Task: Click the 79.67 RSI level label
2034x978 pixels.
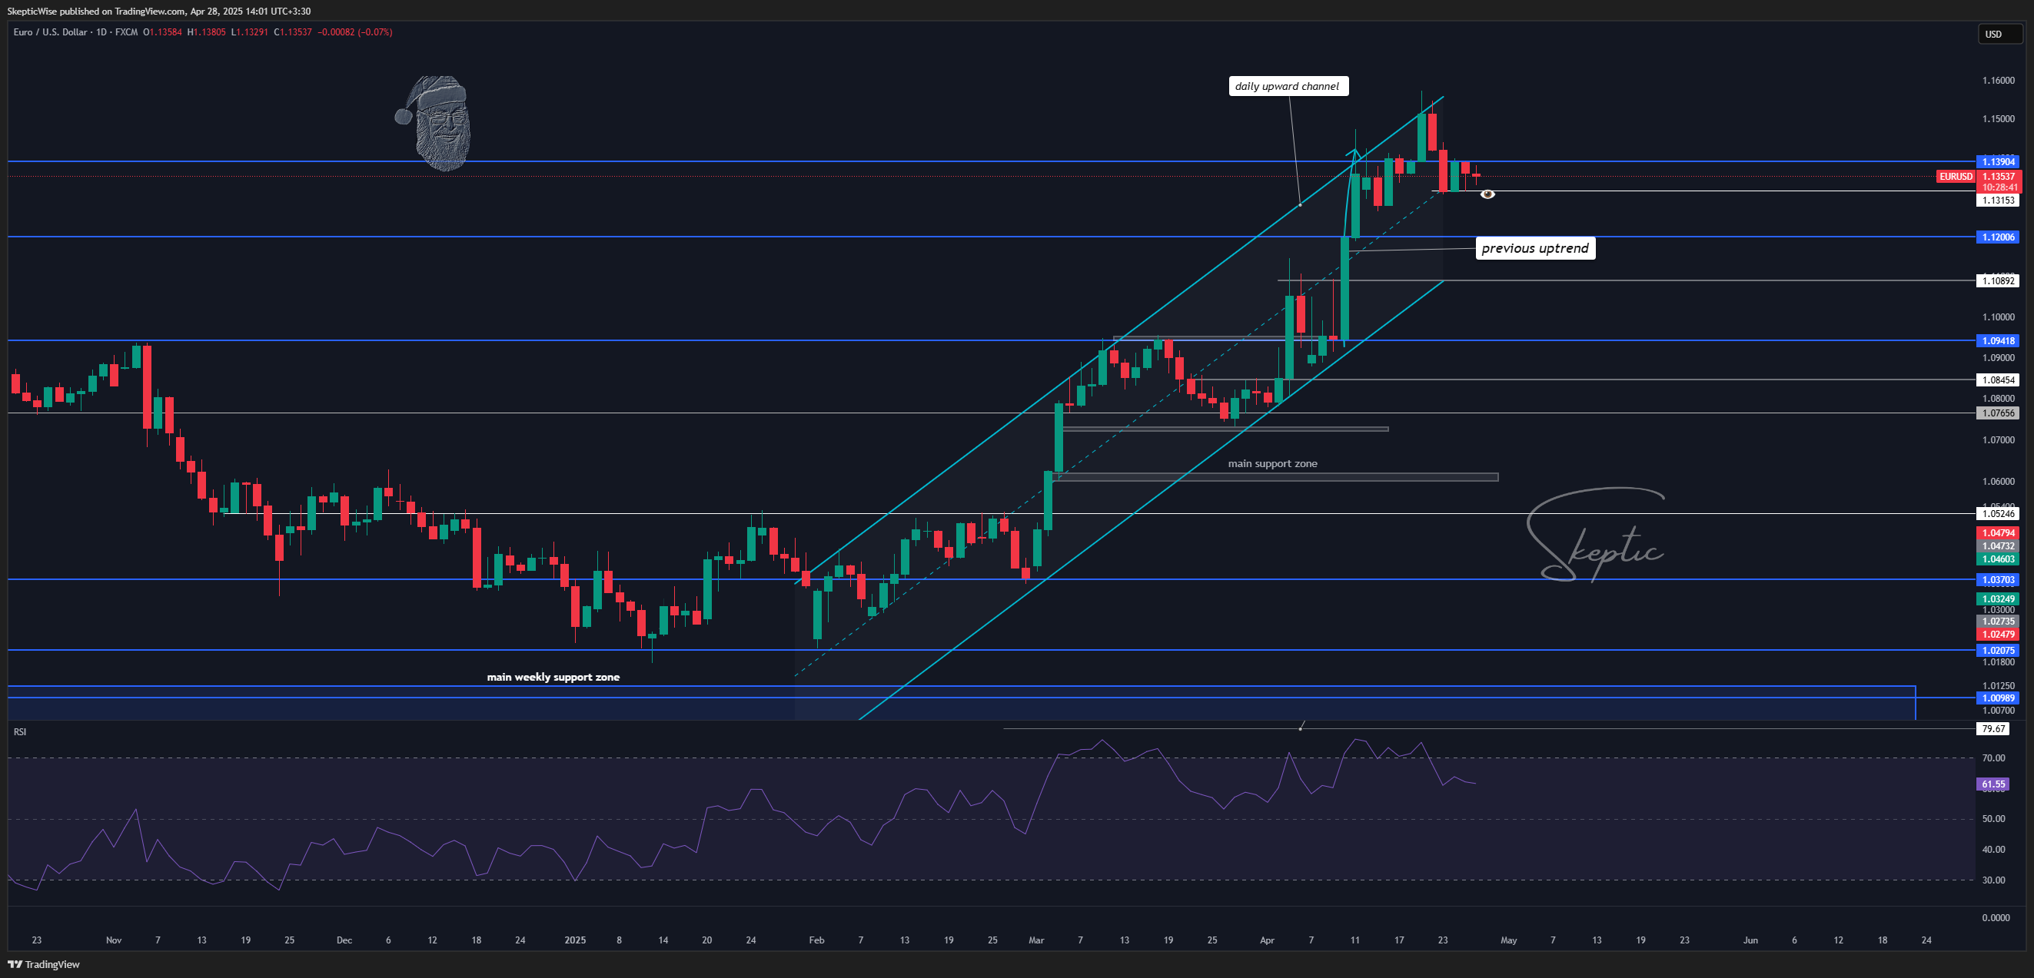Action: (x=1994, y=728)
